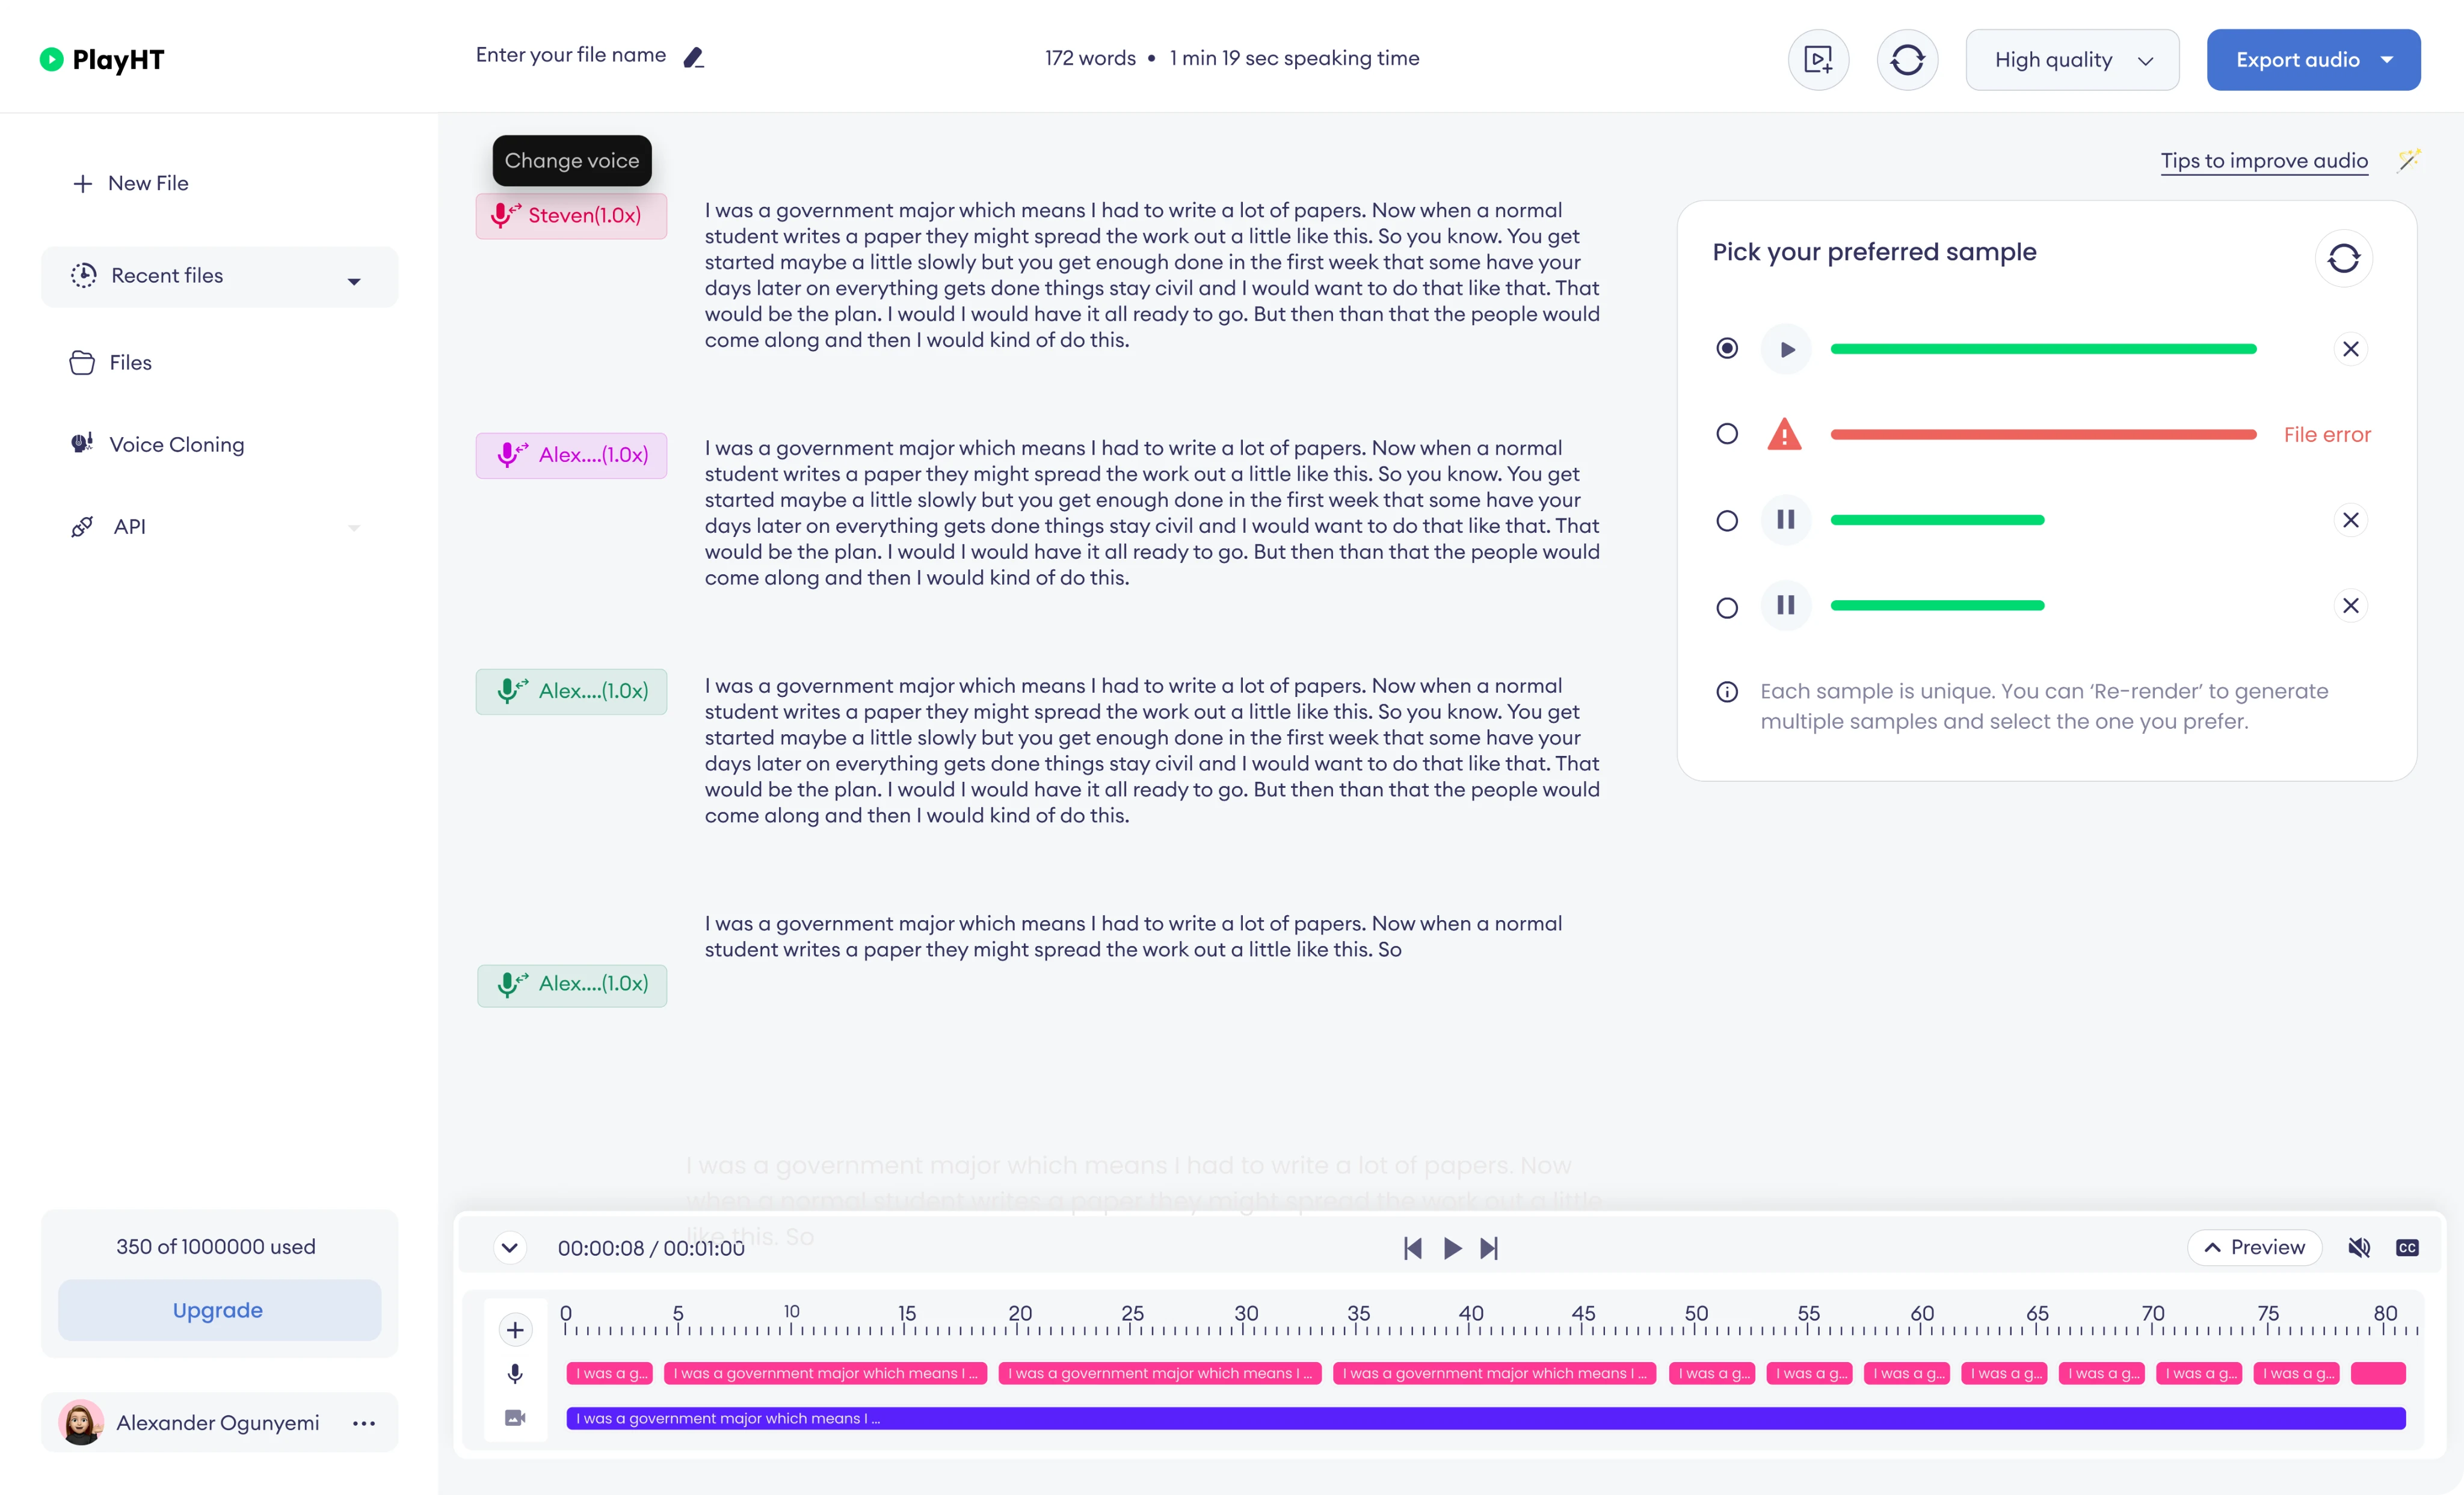Toggle the mute speaker icon

coord(2359,1248)
